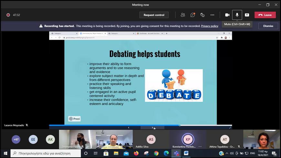Select Athina Topalidou's participant tile
This screenshot has height=158, width=281.
click(x=225, y=139)
